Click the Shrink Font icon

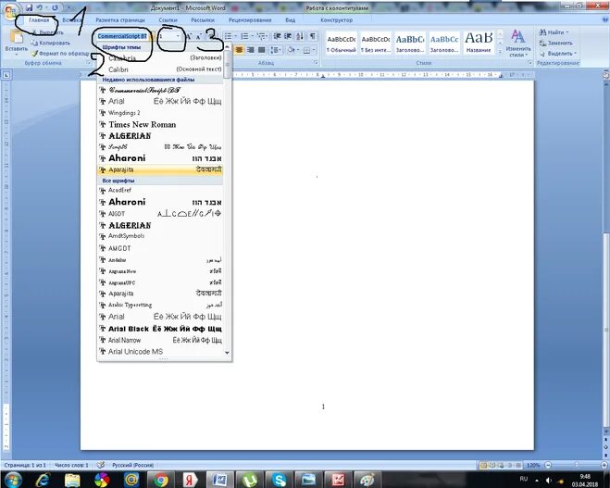click(198, 37)
